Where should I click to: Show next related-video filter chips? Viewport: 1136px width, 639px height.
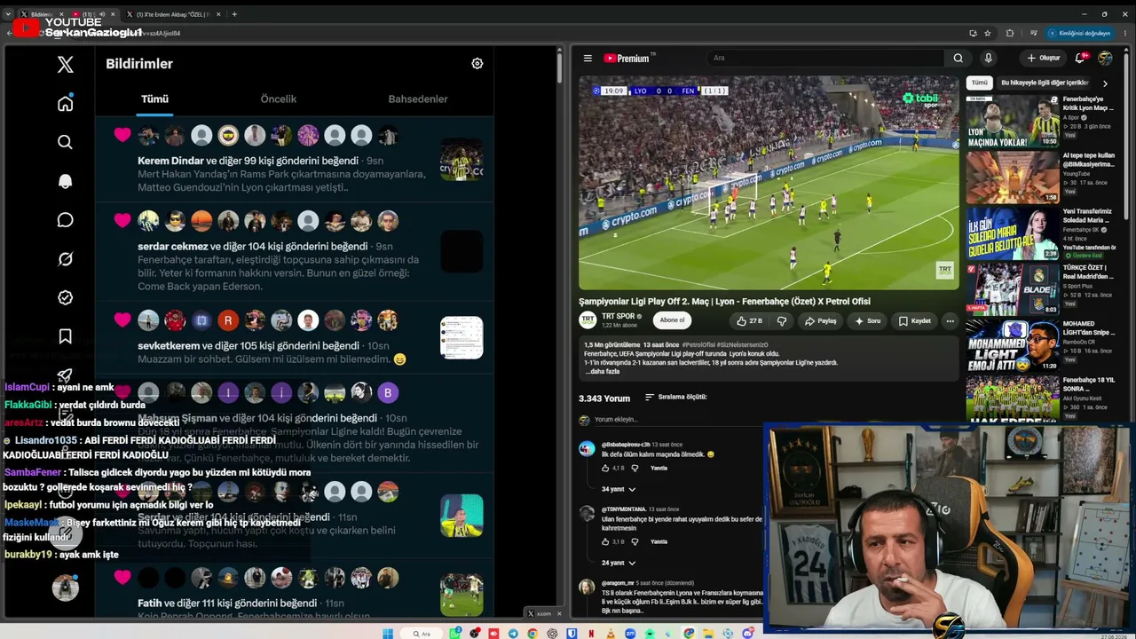(1105, 83)
